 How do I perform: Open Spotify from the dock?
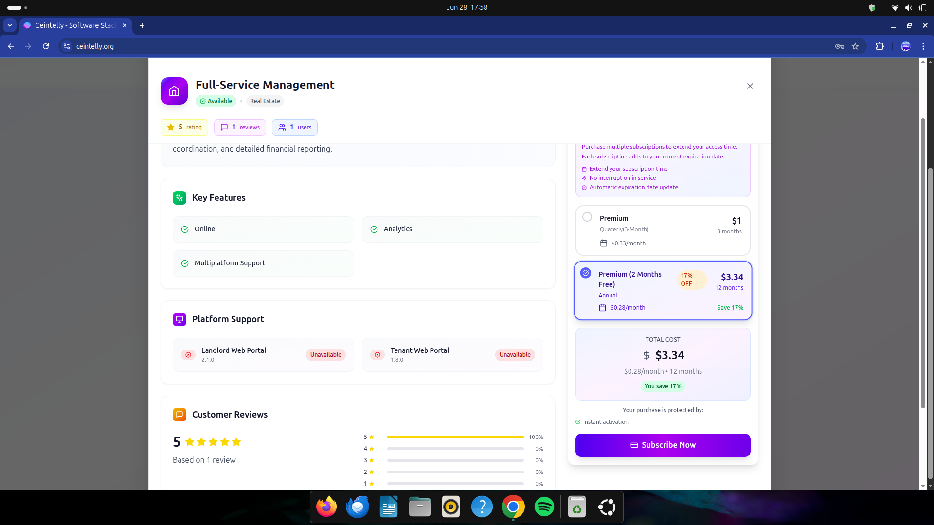click(x=544, y=507)
